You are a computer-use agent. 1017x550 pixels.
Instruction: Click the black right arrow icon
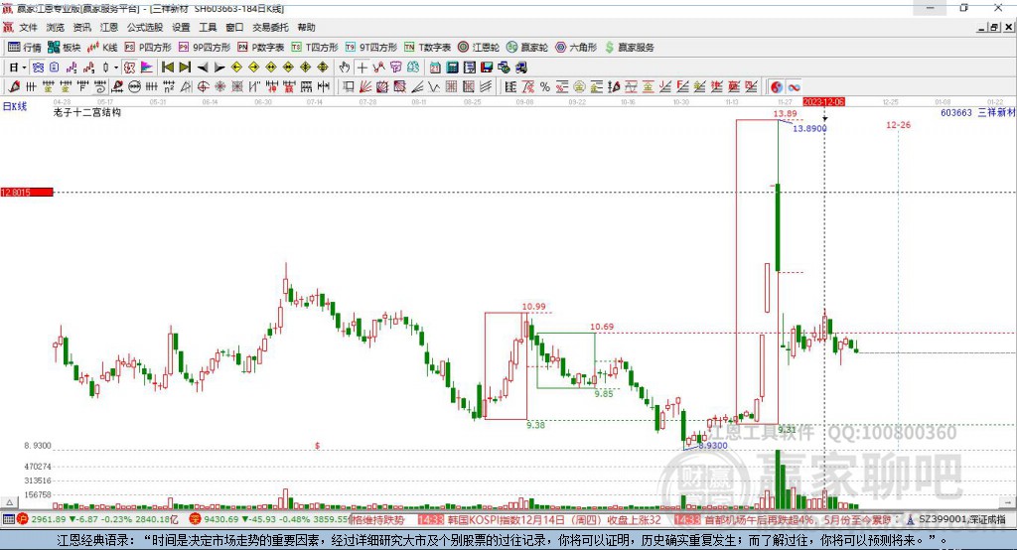click(219, 68)
